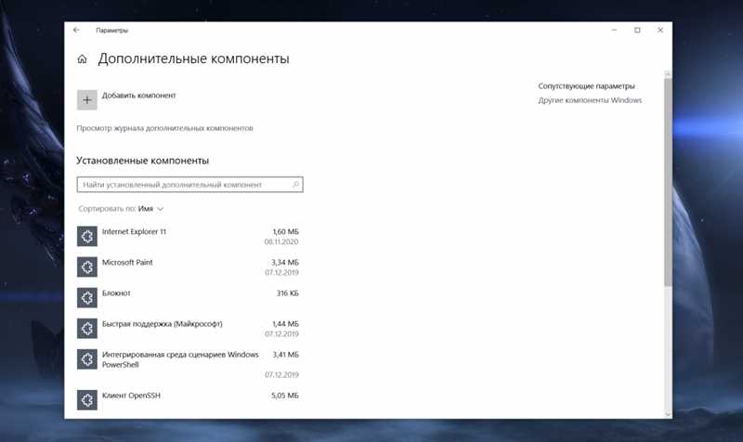Image resolution: width=743 pixels, height=442 pixels.
Task: Click the Сопутствующие параметры heading
Action: click(x=586, y=85)
